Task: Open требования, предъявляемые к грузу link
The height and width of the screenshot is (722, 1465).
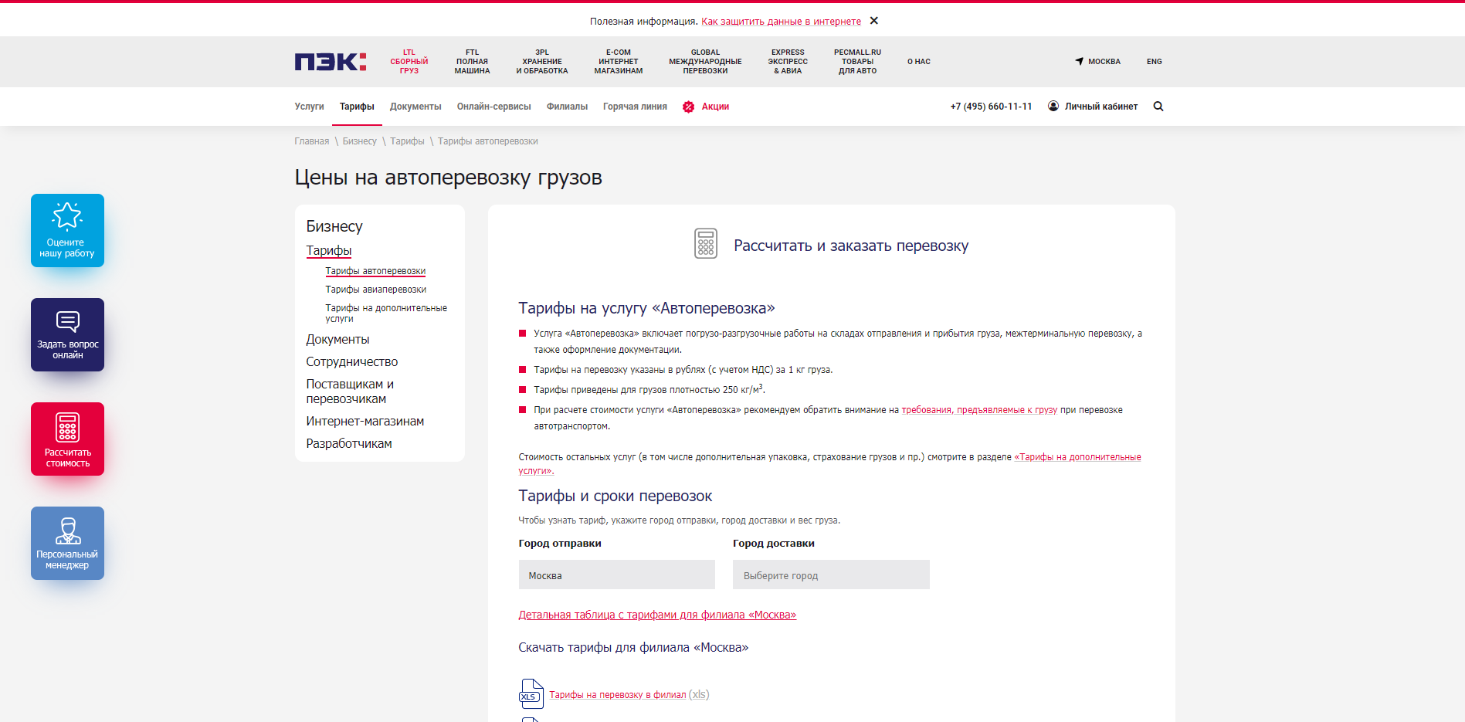Action: (979, 410)
